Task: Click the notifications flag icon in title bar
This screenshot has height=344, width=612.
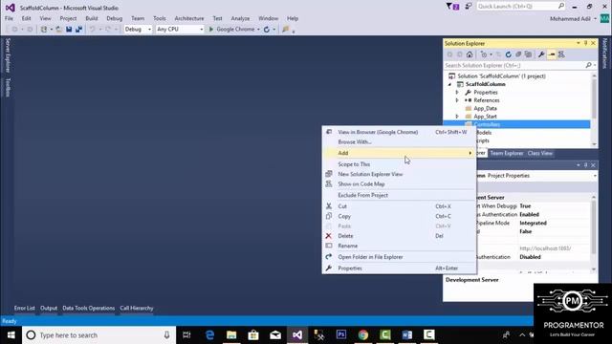Action: 452,7
